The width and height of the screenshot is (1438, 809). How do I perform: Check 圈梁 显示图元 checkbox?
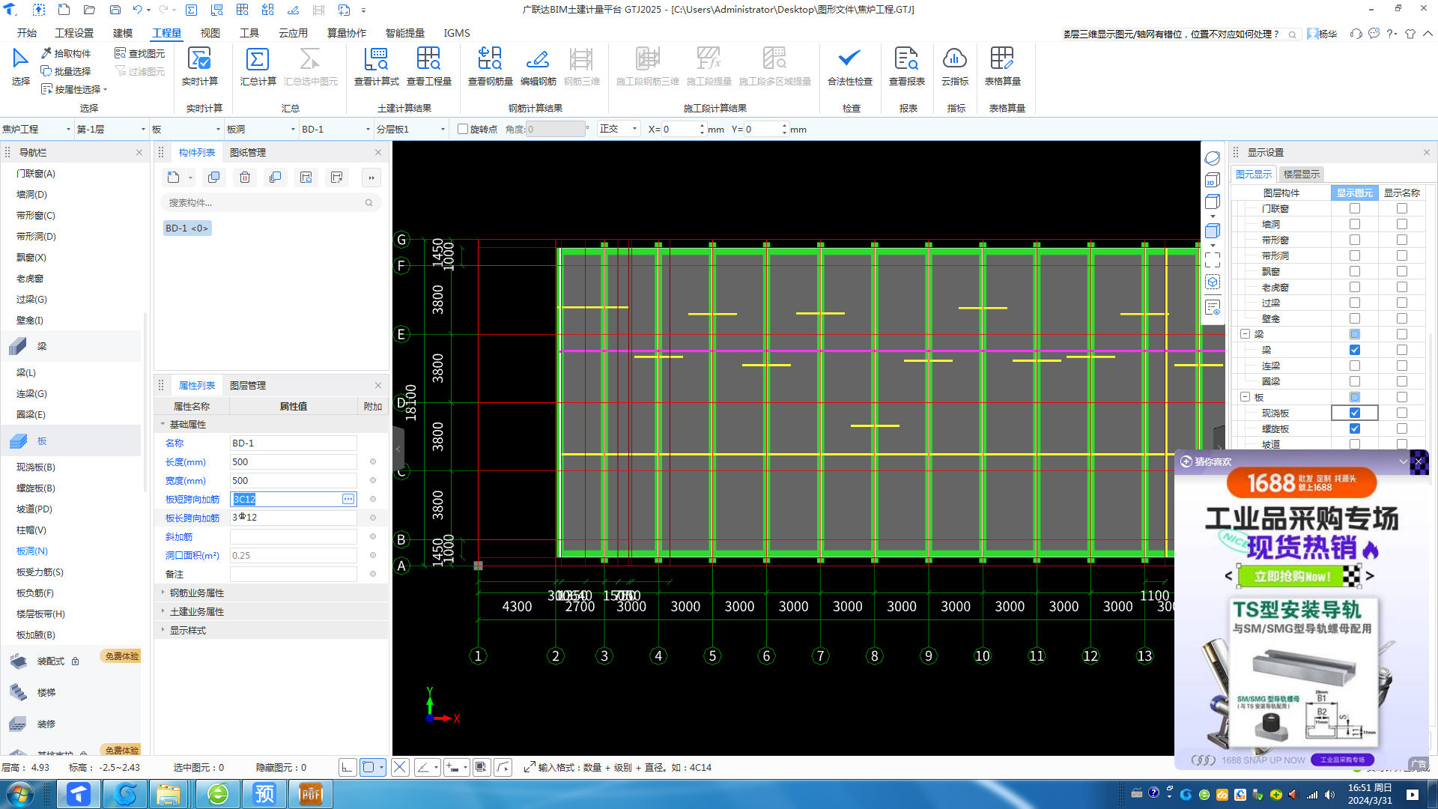point(1355,381)
